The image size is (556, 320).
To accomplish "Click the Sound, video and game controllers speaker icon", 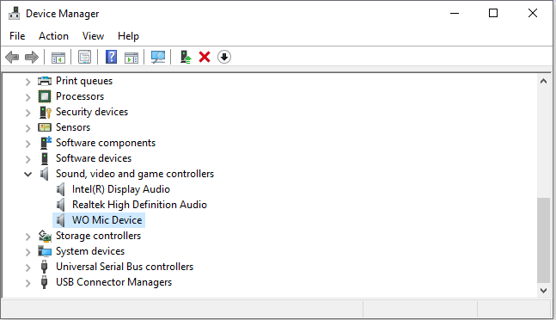I will point(45,174).
